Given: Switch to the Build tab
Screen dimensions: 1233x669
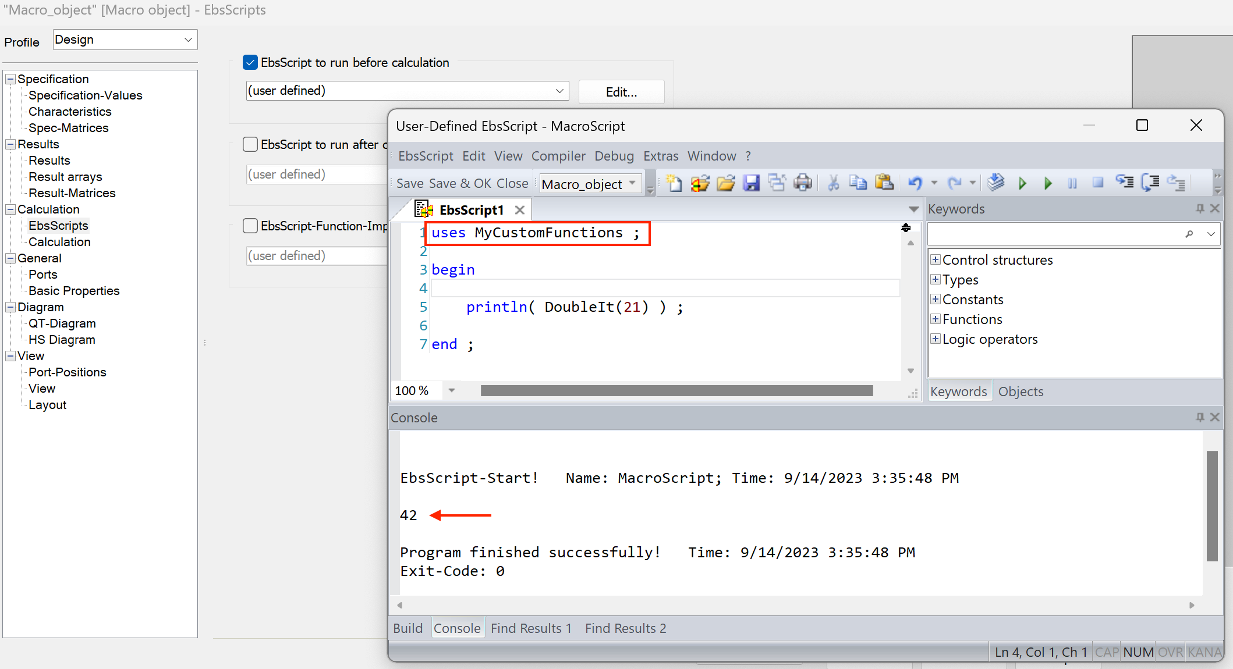Looking at the screenshot, I should (x=408, y=628).
